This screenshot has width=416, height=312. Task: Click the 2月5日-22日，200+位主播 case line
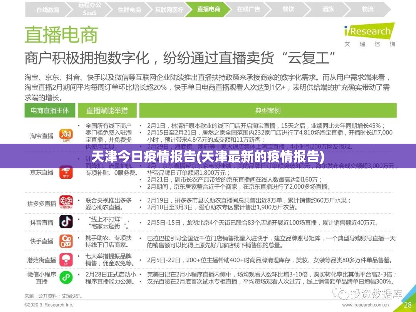270,260
